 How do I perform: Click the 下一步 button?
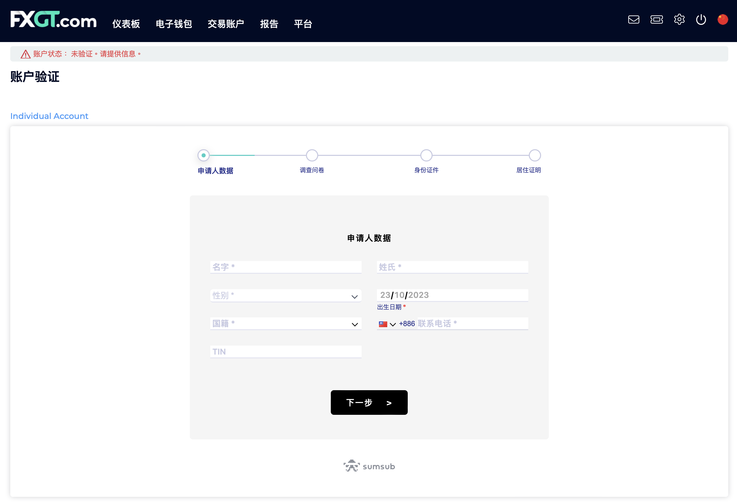tap(369, 402)
